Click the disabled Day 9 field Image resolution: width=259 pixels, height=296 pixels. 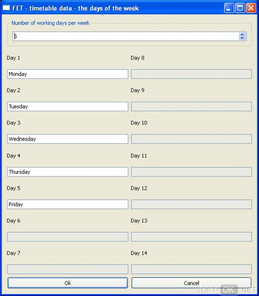tap(191, 106)
